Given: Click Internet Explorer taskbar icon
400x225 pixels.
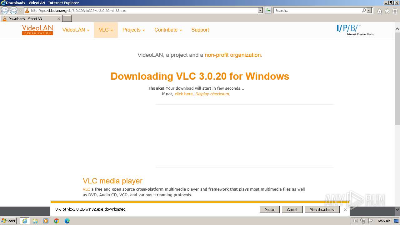Looking at the screenshot, I should coord(25,221).
